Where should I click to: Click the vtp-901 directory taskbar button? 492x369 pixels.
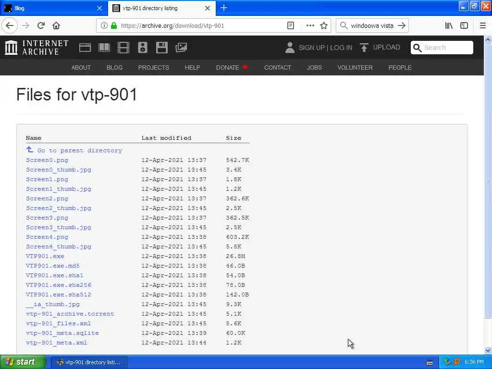89,362
